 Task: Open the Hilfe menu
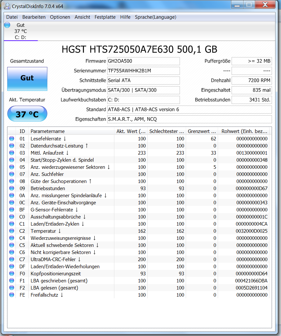[125, 17]
